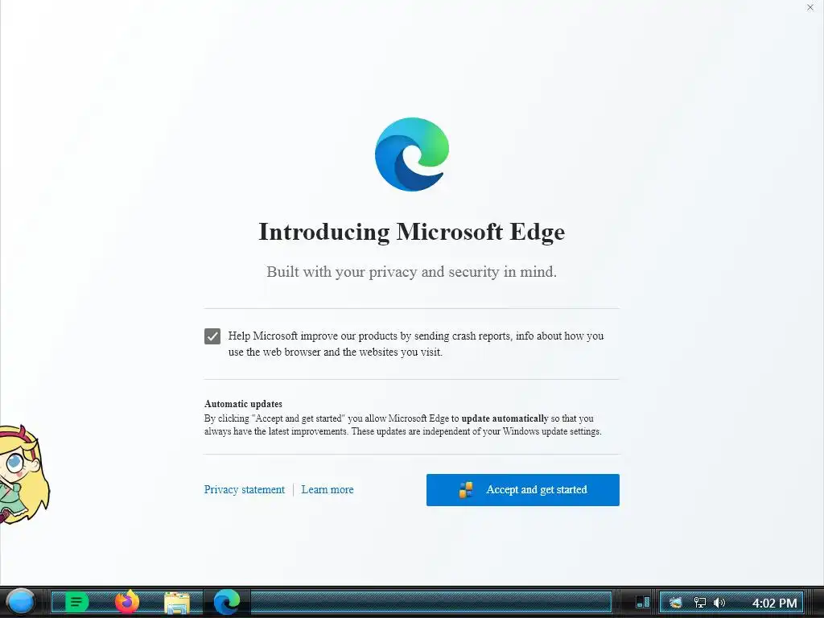Open File Explorer from the taskbar
Screen dimensions: 824x618
click(177, 603)
